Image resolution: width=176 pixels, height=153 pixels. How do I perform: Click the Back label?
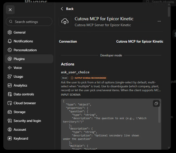[70, 9]
